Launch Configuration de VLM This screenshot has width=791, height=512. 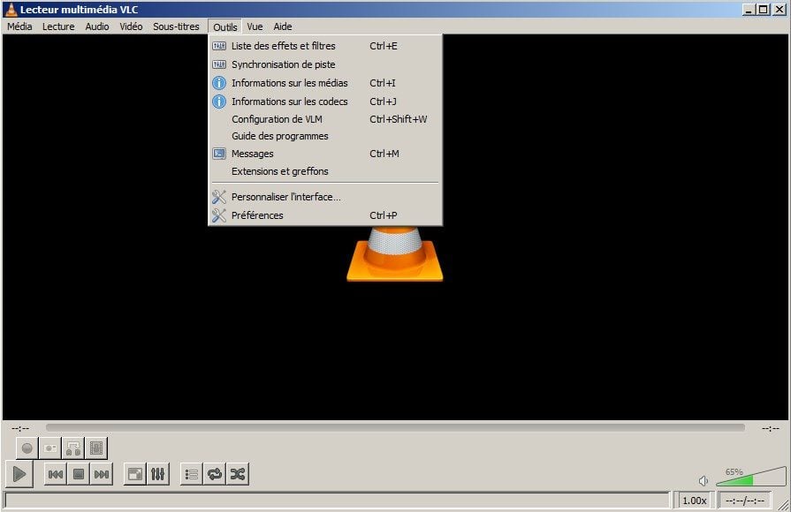[x=325, y=119]
